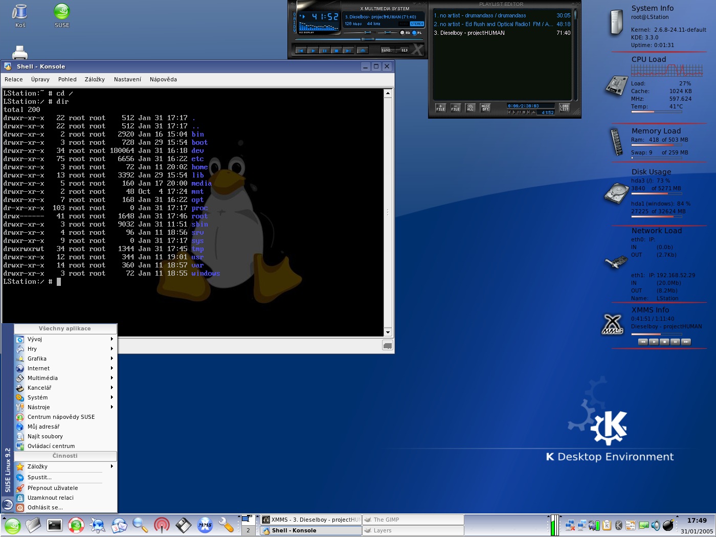The width and height of the screenshot is (716, 537).
Task: Stop playback in XMMS main player
Action: tap(337, 51)
